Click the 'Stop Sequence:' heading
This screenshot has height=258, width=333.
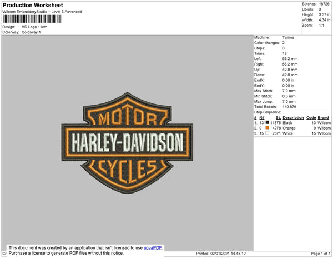(x=268, y=112)
